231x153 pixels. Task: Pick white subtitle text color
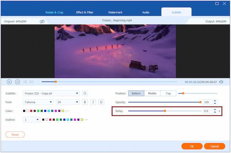pos(28,111)
